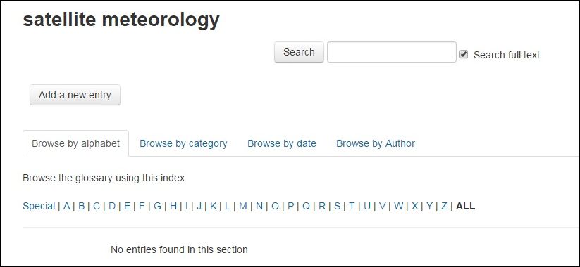The image size is (580, 267).
Task: Select letter Z in the index
Action: click(444, 206)
